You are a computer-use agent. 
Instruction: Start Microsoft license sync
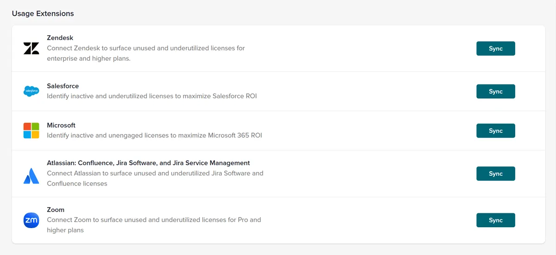coord(495,131)
